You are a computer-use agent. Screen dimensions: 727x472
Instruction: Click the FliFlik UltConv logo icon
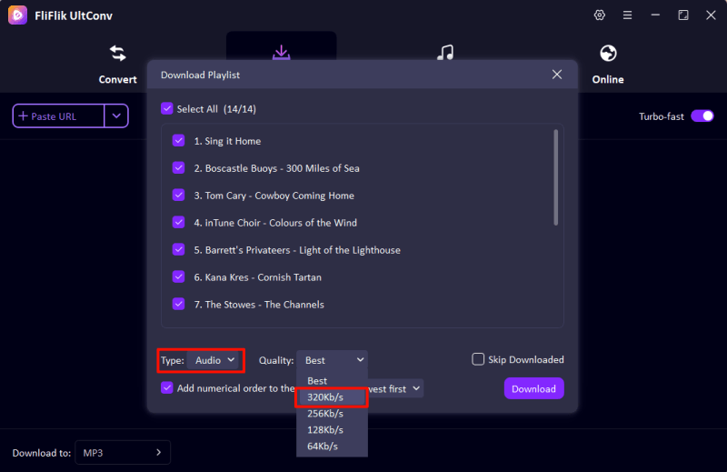pos(17,15)
